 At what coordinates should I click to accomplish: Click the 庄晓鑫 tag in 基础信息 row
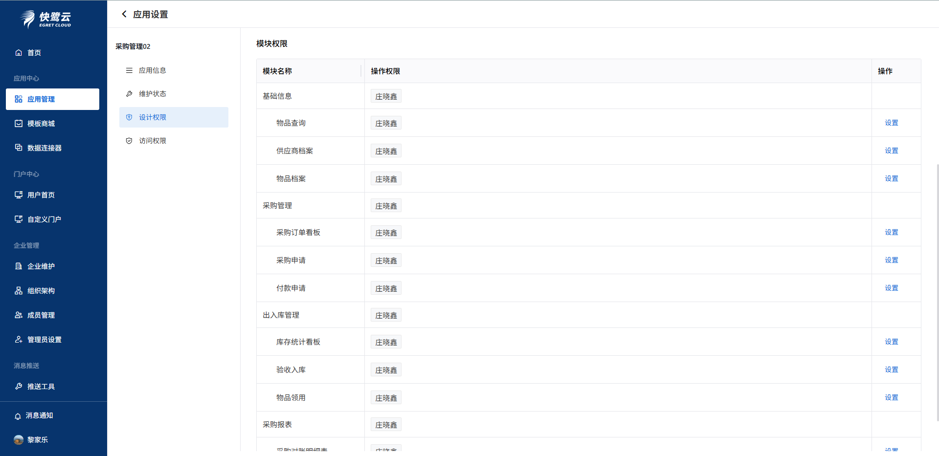386,96
